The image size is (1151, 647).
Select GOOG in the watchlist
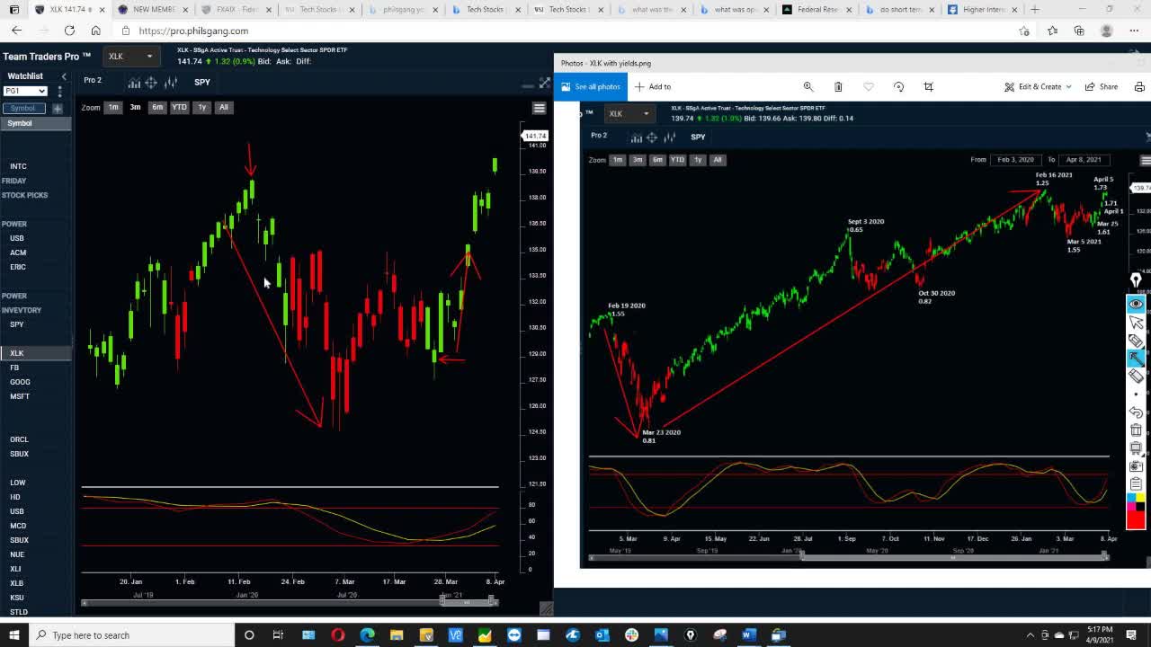click(x=19, y=382)
